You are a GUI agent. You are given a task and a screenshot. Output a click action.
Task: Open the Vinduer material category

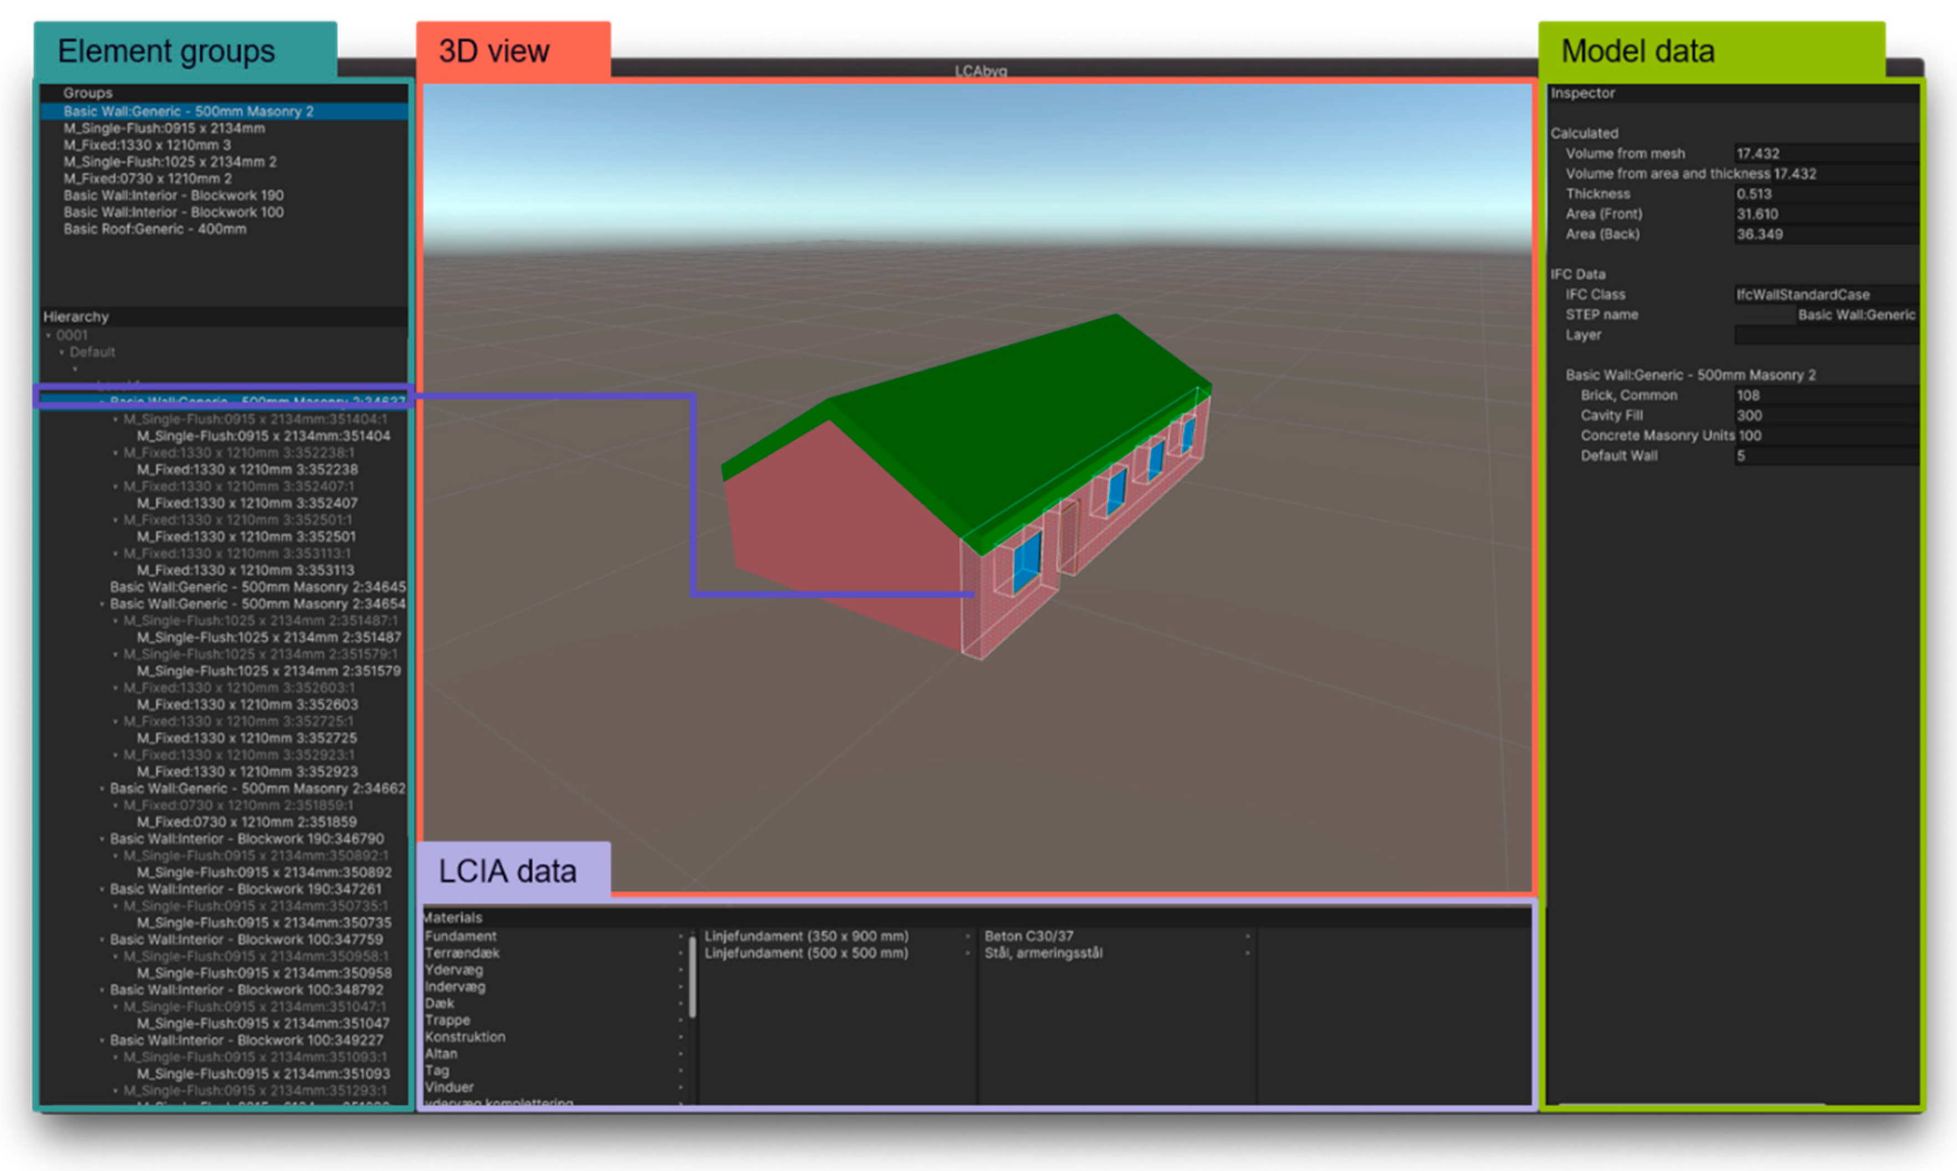[x=449, y=1087]
